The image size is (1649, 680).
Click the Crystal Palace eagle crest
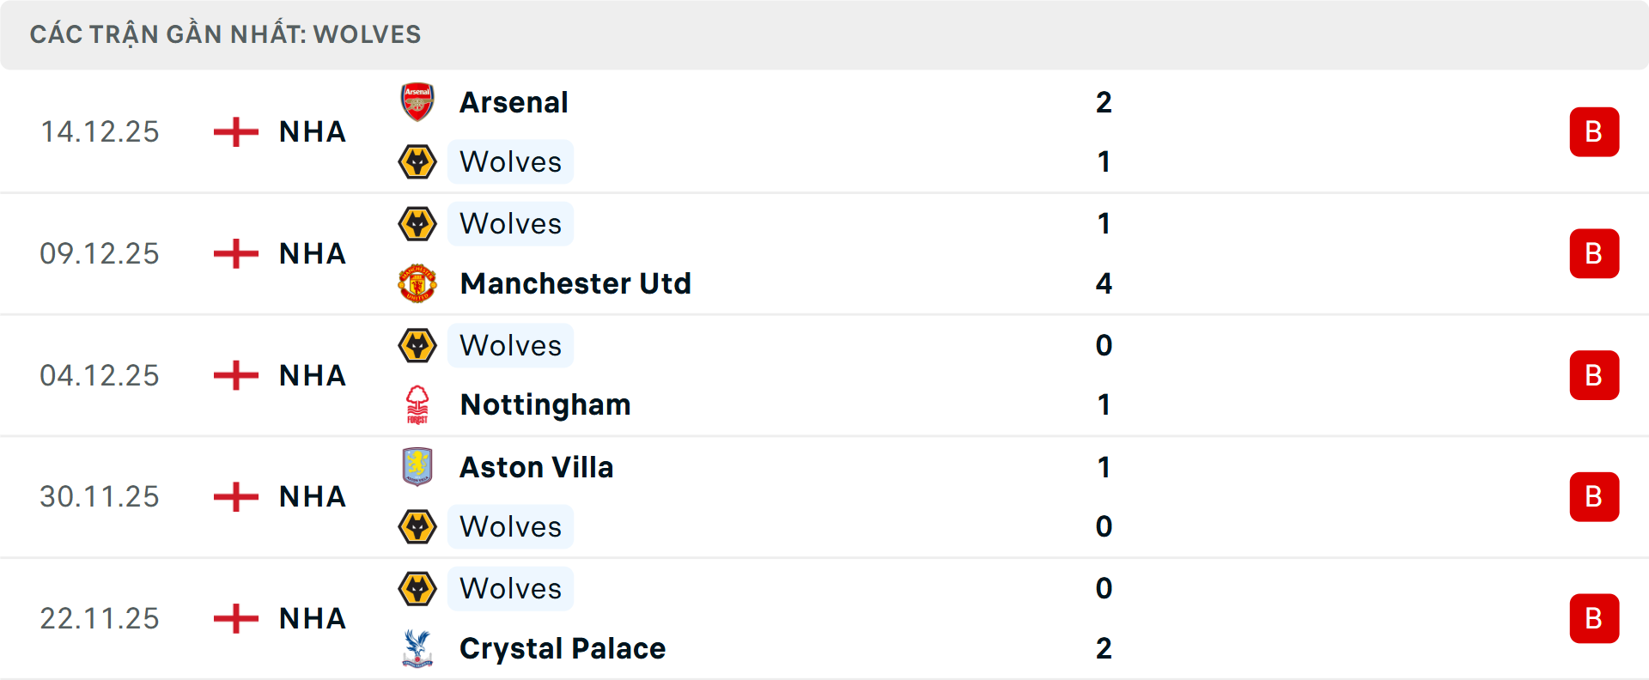(417, 648)
